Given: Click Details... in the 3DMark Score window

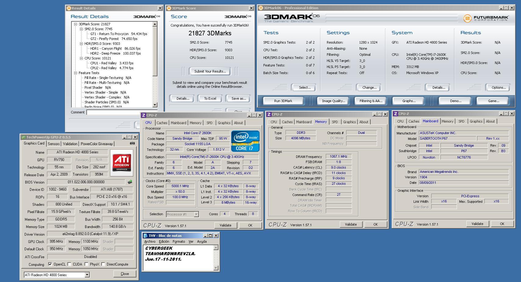Looking at the screenshot, I should [x=183, y=98].
